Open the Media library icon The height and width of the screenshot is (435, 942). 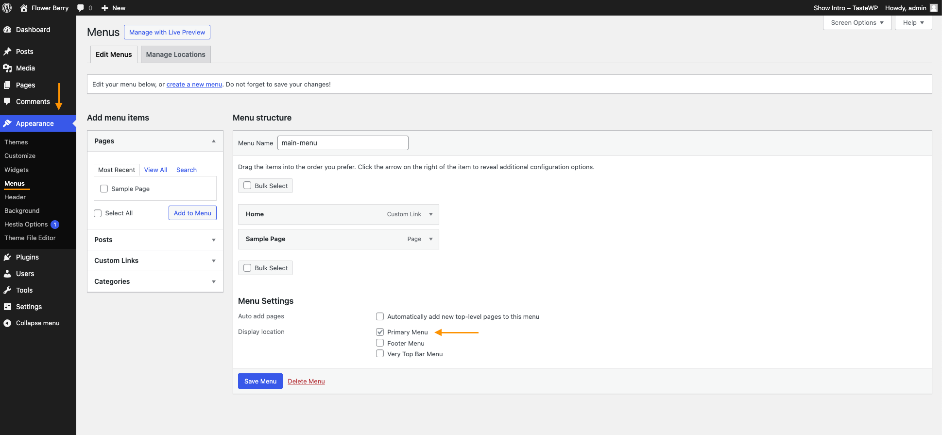pos(7,68)
